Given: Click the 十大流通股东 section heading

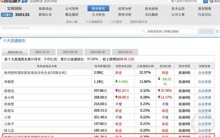Looking at the screenshot, I should 14,41.
